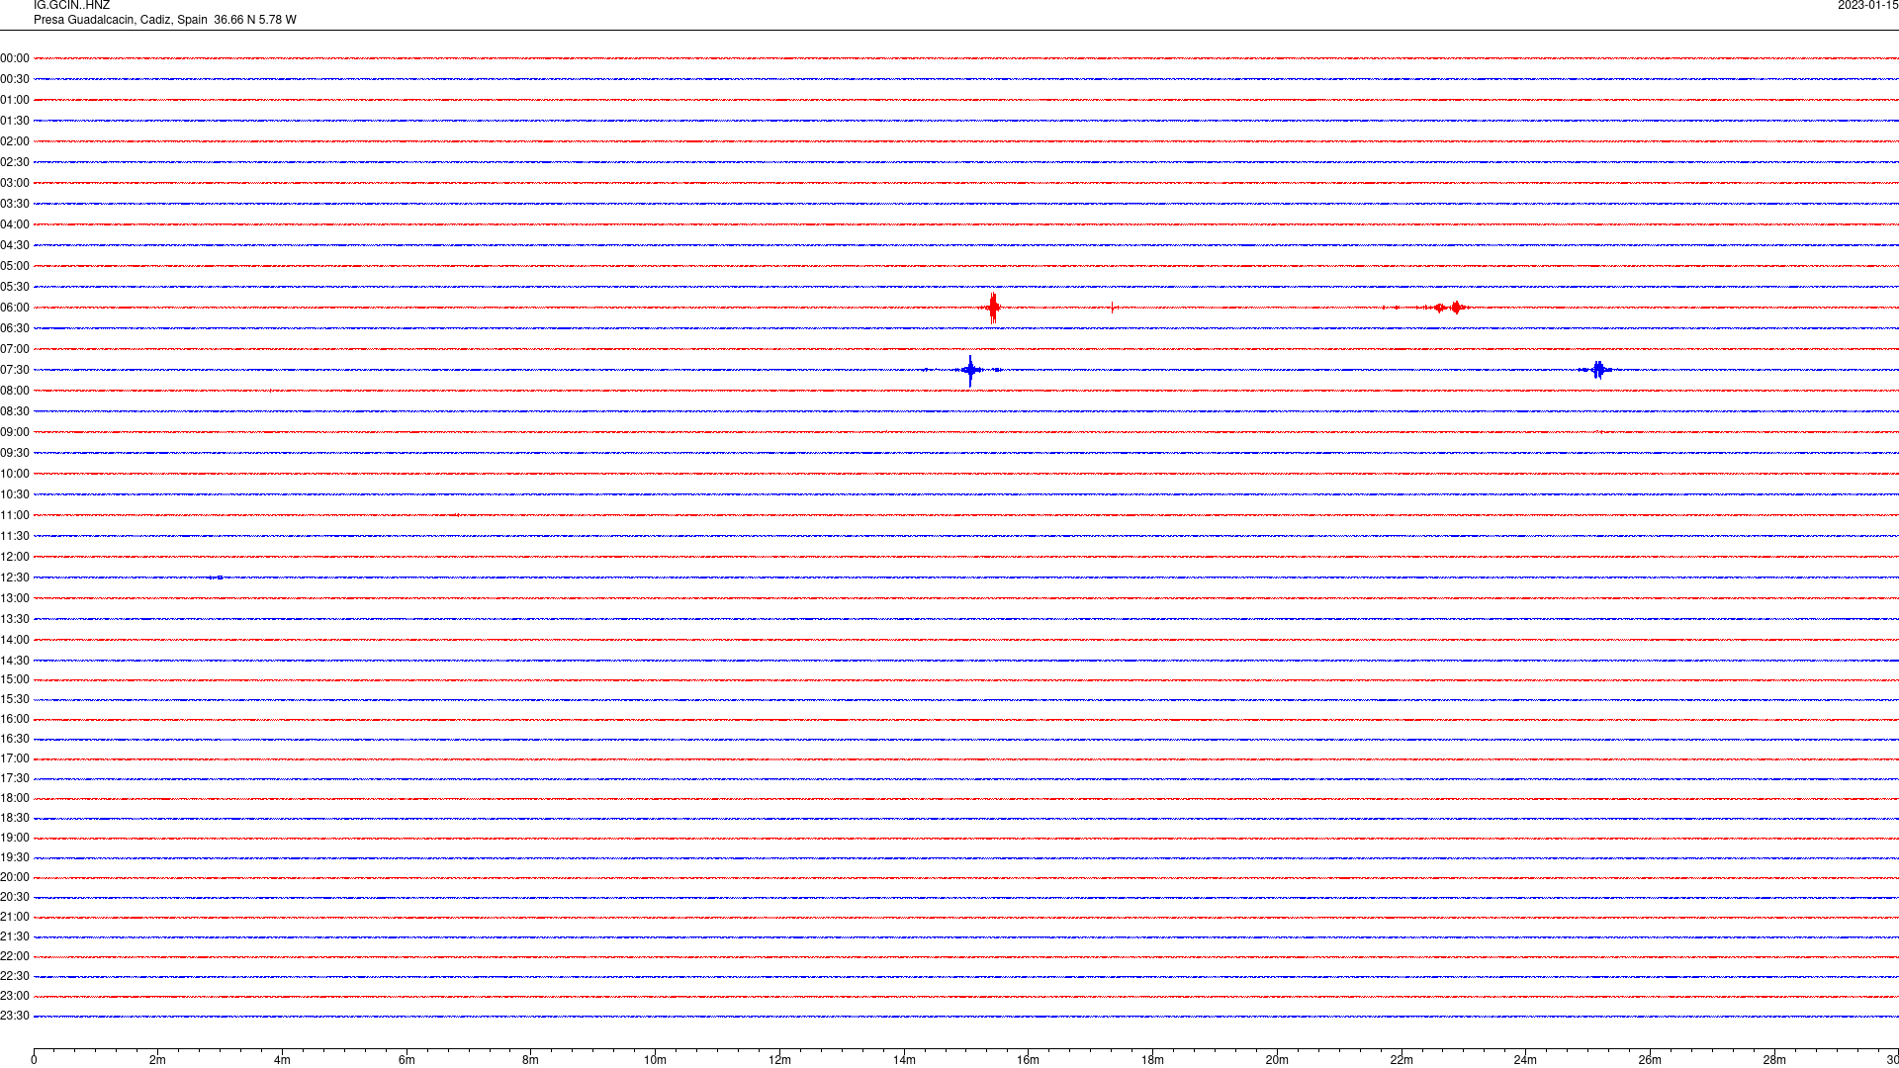Select the 02:30 time label
This screenshot has width=1899, height=1068.
[15, 162]
